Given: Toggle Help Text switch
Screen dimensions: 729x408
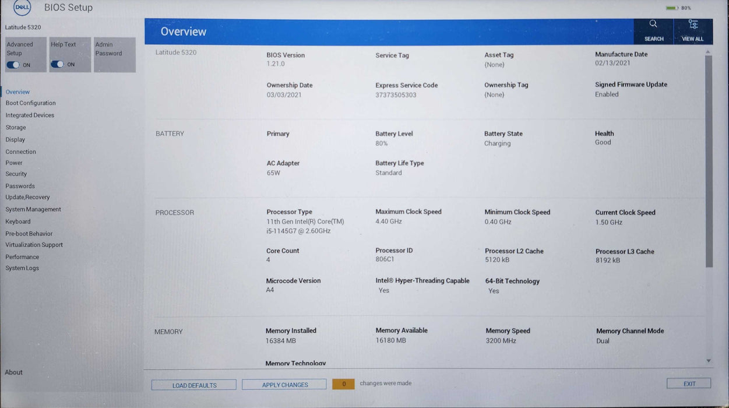Looking at the screenshot, I should (x=57, y=64).
